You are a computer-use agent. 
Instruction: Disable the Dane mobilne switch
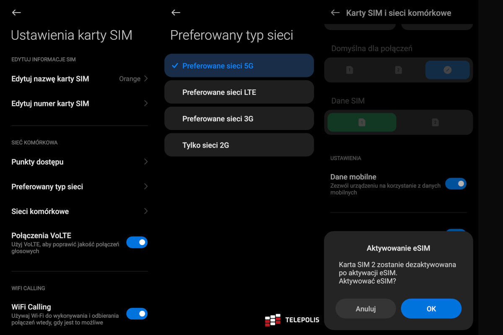pyautogui.click(x=456, y=184)
